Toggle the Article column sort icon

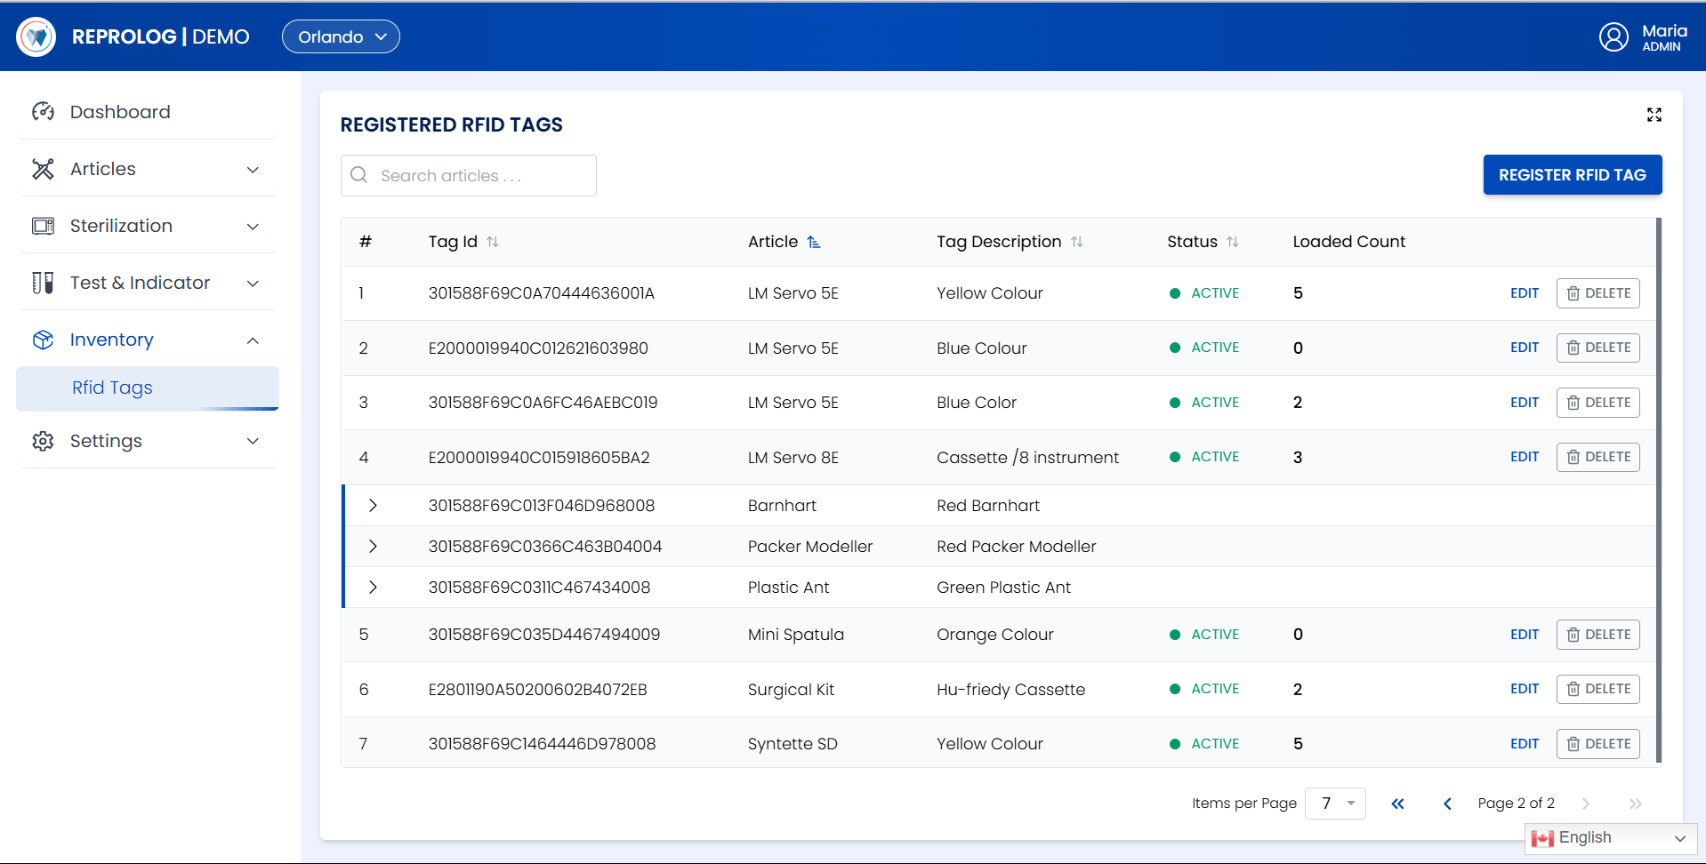coord(813,242)
